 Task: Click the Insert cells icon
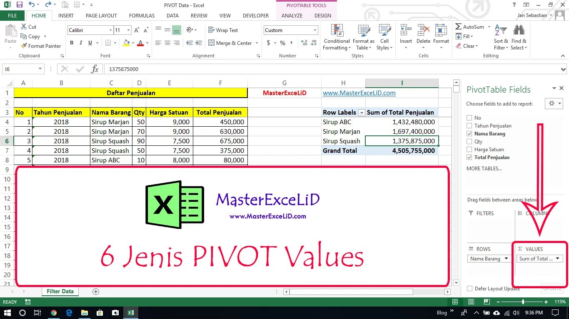pyautogui.click(x=406, y=30)
